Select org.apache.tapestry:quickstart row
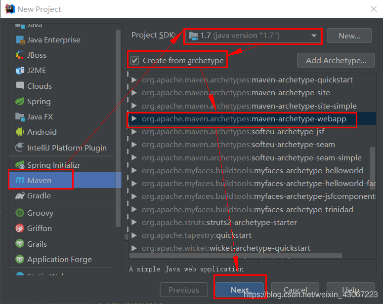Image resolution: width=383 pixels, height=304 pixels. [x=253, y=235]
